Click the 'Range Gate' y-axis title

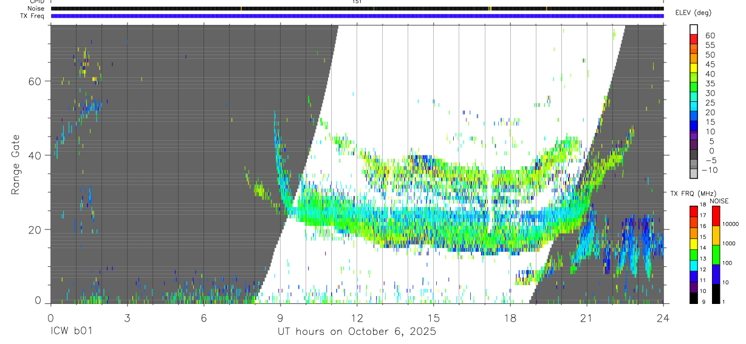[15, 164]
